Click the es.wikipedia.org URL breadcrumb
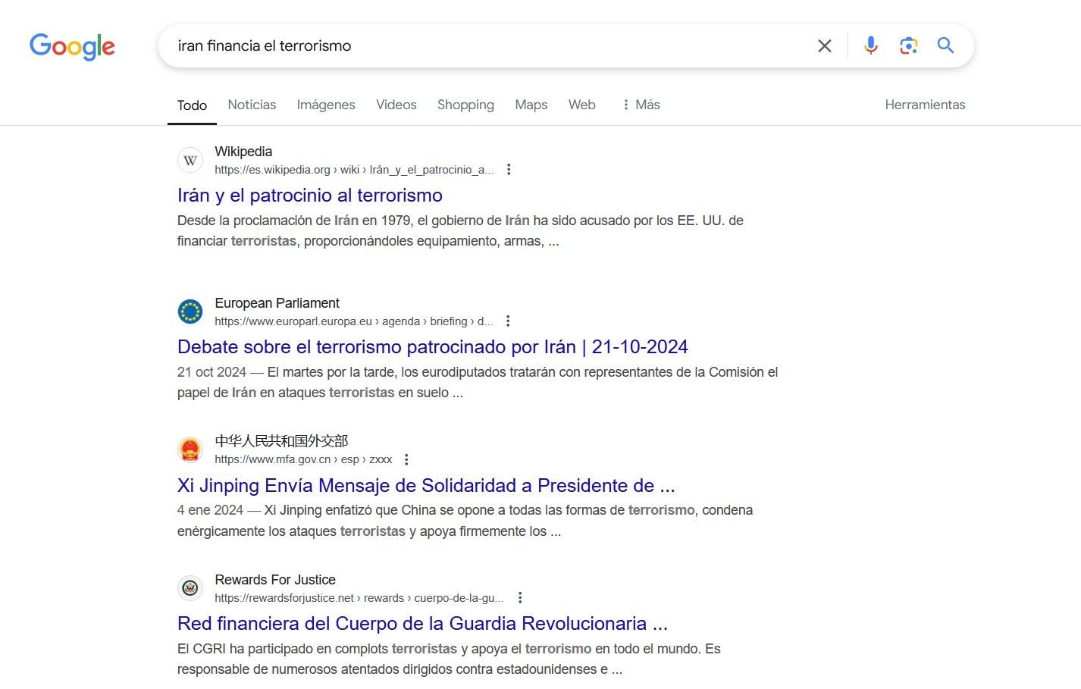Screen dimensions: 1081x689 354,170
